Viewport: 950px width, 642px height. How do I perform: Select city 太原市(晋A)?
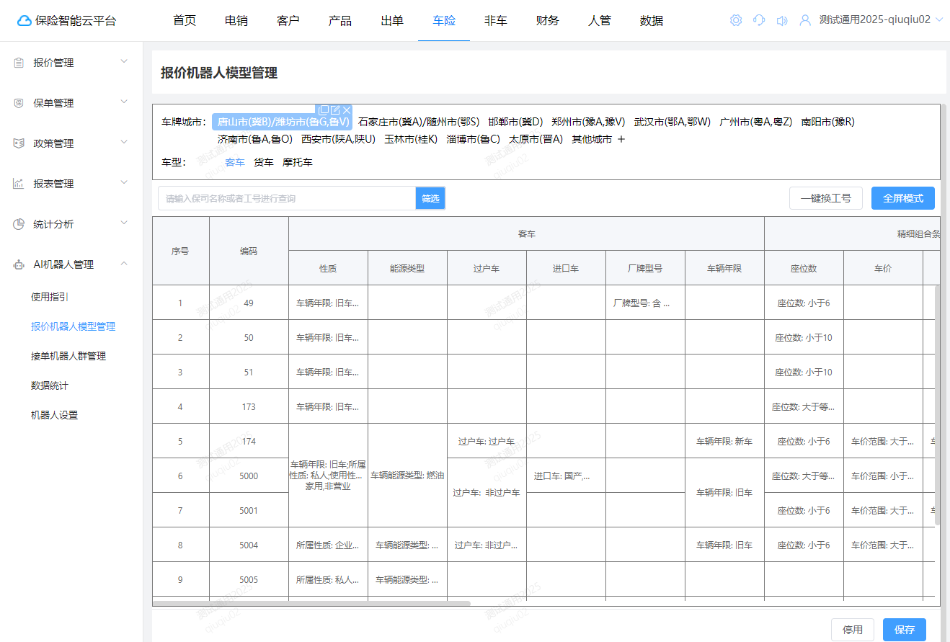pyautogui.click(x=536, y=139)
